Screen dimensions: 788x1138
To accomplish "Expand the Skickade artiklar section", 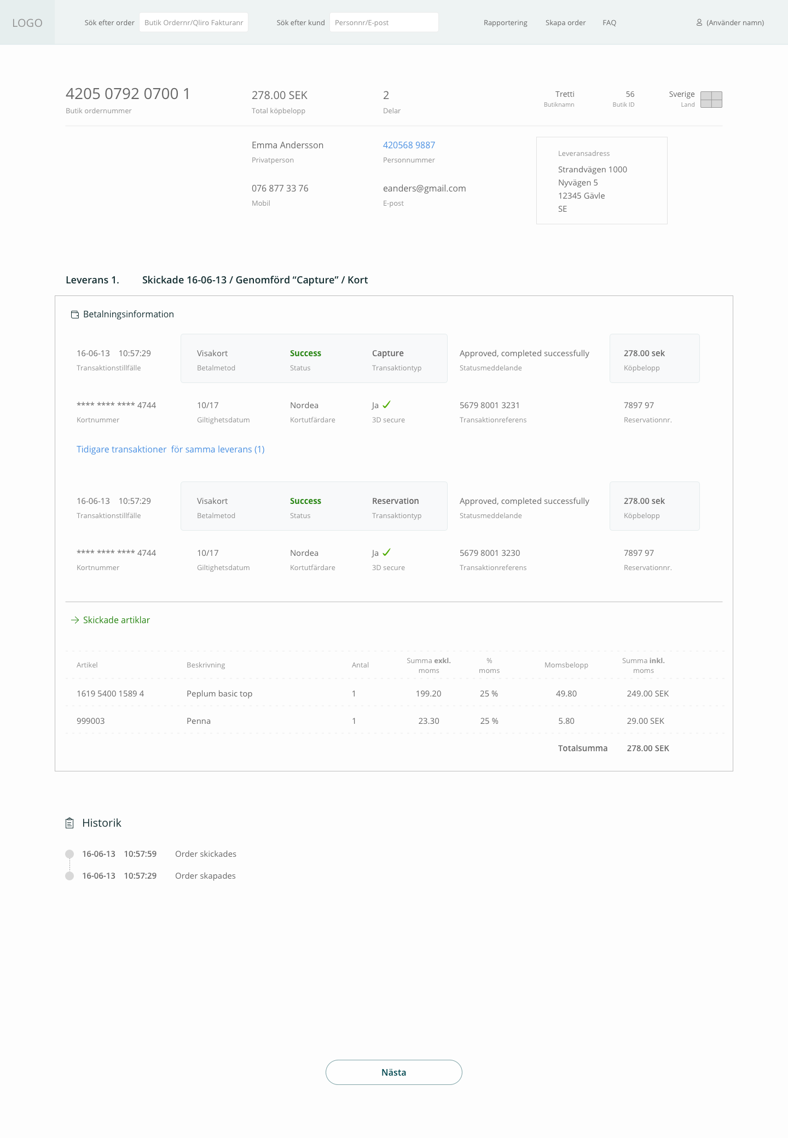I will (116, 620).
